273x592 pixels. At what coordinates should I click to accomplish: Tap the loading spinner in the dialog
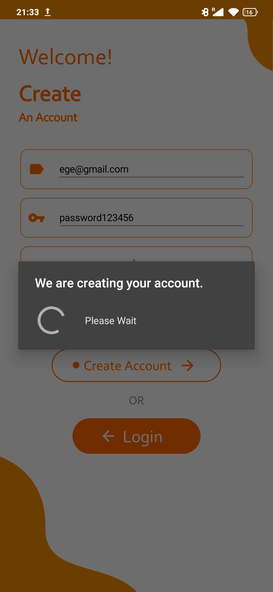click(x=51, y=320)
